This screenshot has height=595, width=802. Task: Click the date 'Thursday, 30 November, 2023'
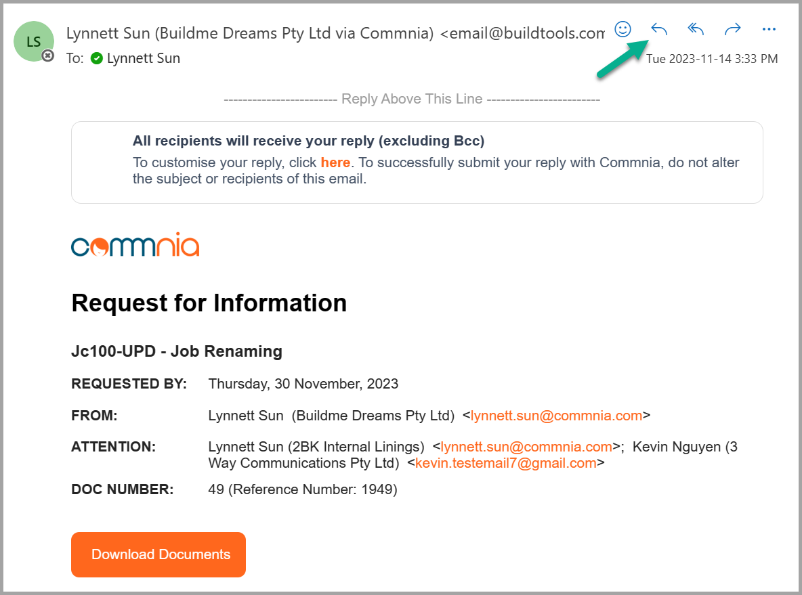point(303,384)
